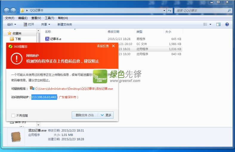Click the suspicious program path 添加记事.exe link

click(74, 89)
